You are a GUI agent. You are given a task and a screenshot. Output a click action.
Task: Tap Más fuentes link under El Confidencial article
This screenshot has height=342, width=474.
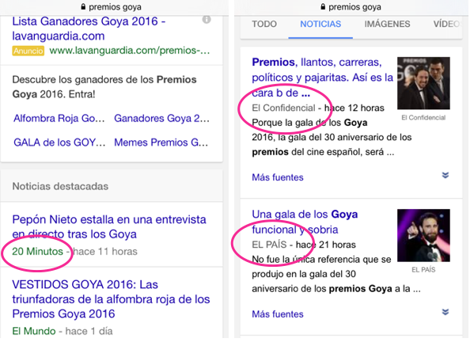point(278,177)
